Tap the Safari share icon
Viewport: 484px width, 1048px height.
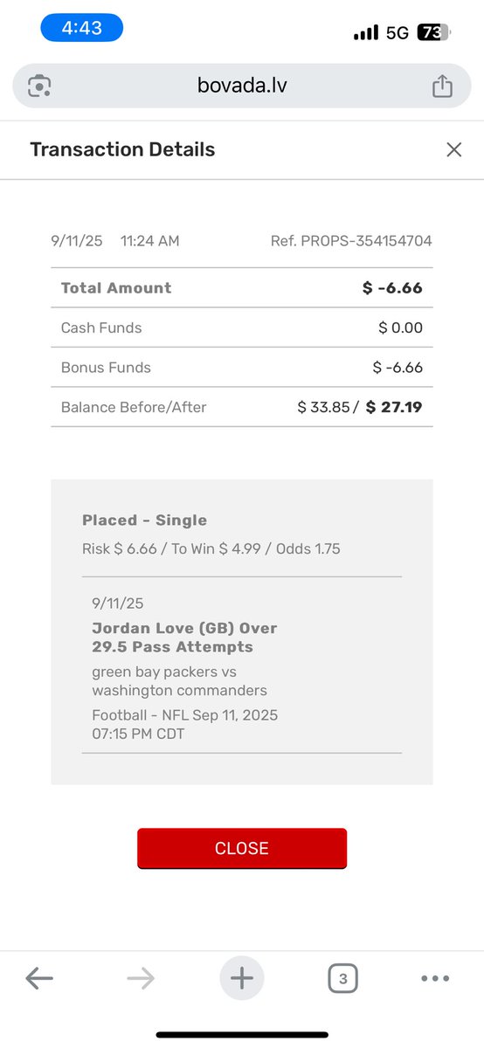(442, 86)
